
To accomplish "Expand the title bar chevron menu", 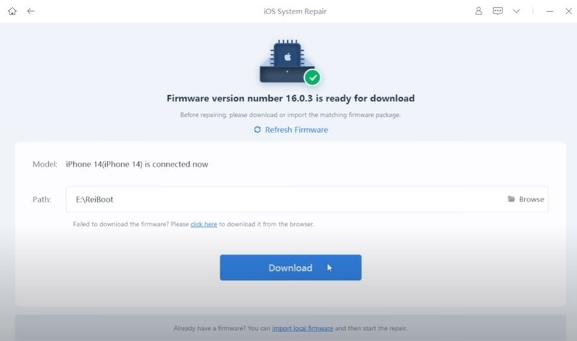I will click(x=517, y=11).
